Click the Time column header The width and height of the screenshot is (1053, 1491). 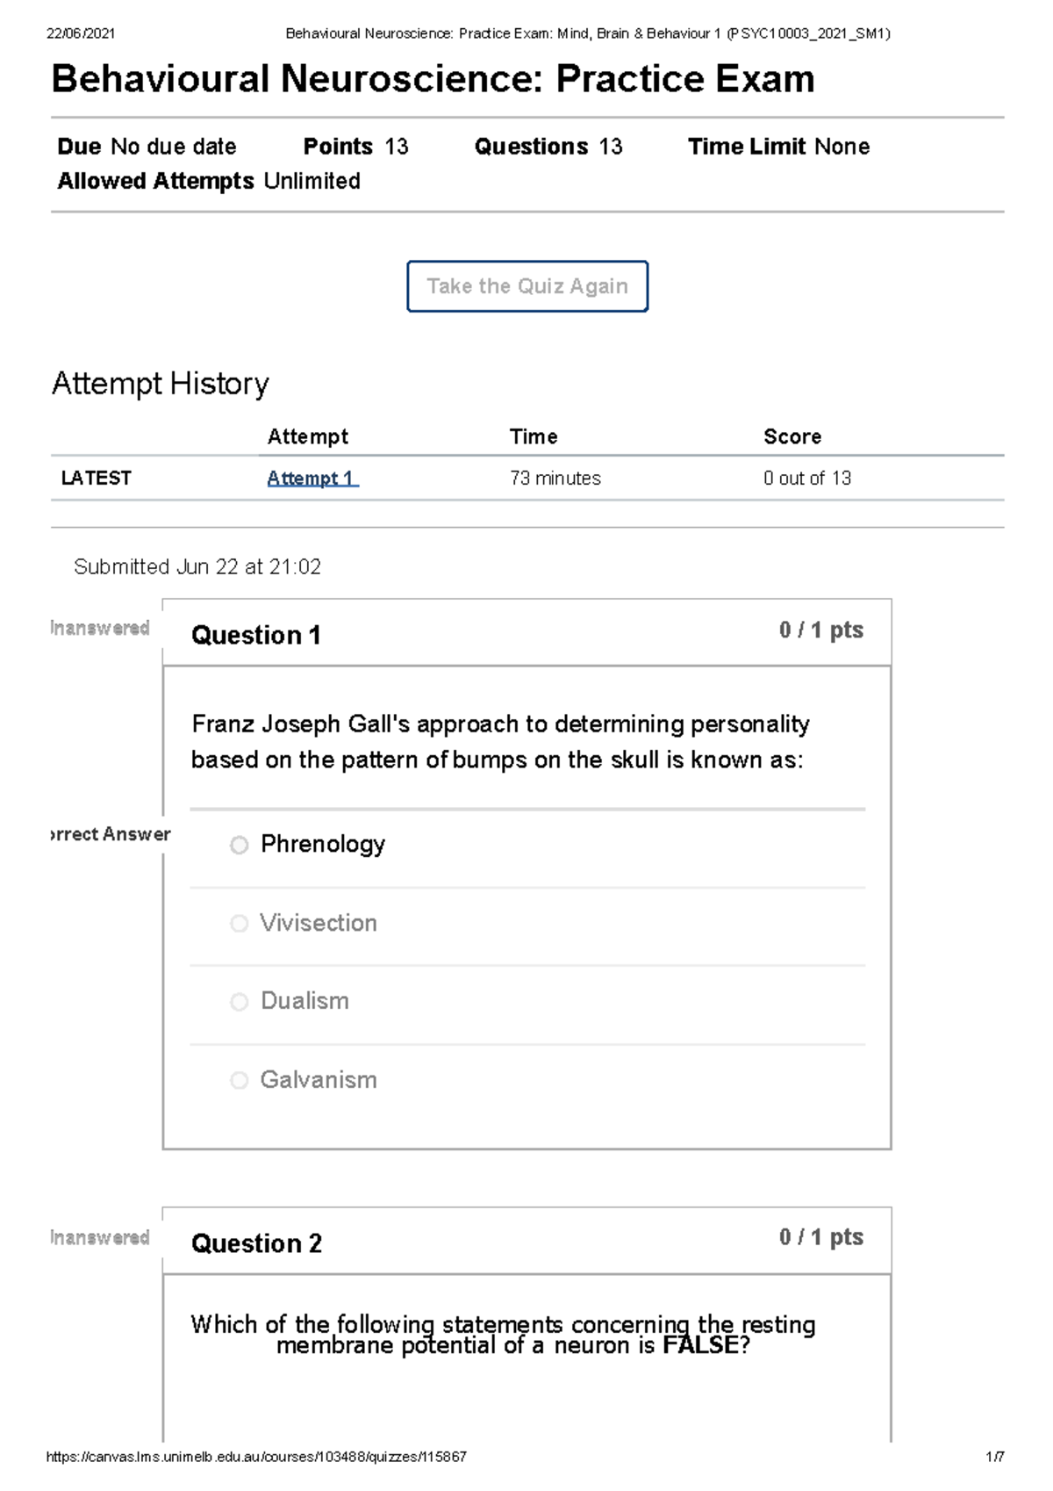tap(534, 436)
